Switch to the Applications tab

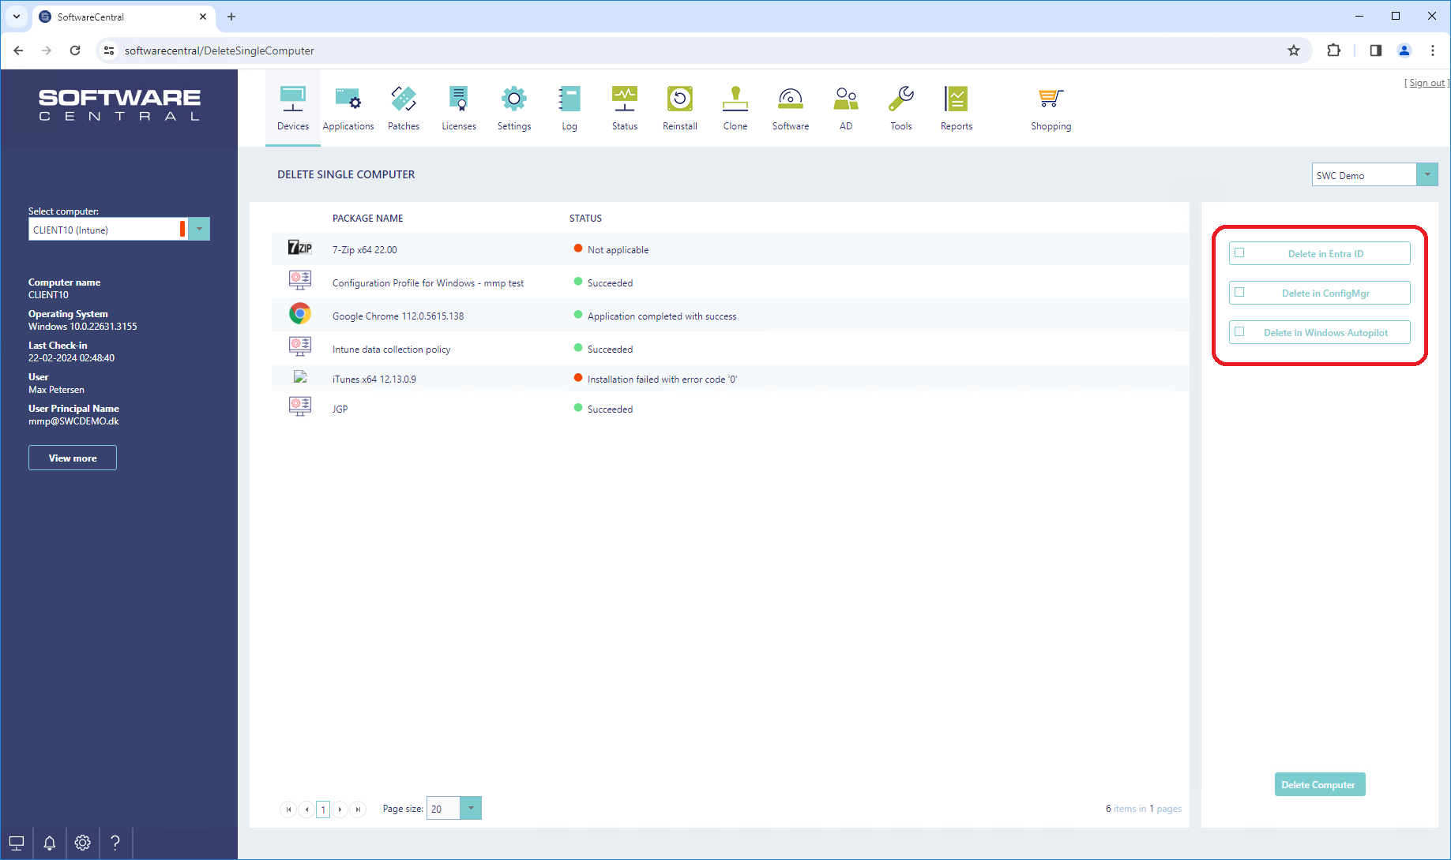(348, 107)
